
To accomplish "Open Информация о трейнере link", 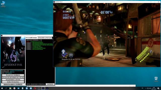I will pyautogui.click(x=13, y=84).
